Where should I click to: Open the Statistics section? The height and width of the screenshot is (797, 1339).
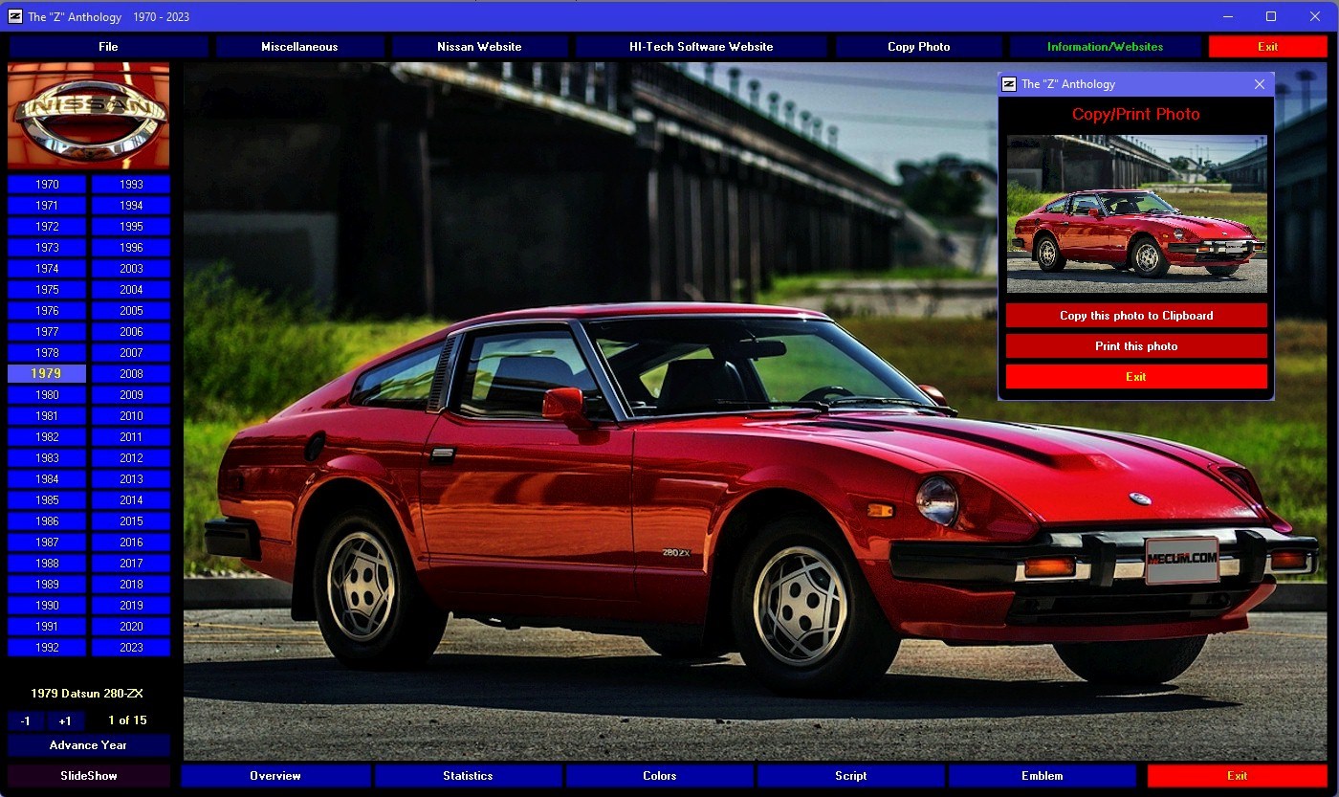tap(468, 776)
